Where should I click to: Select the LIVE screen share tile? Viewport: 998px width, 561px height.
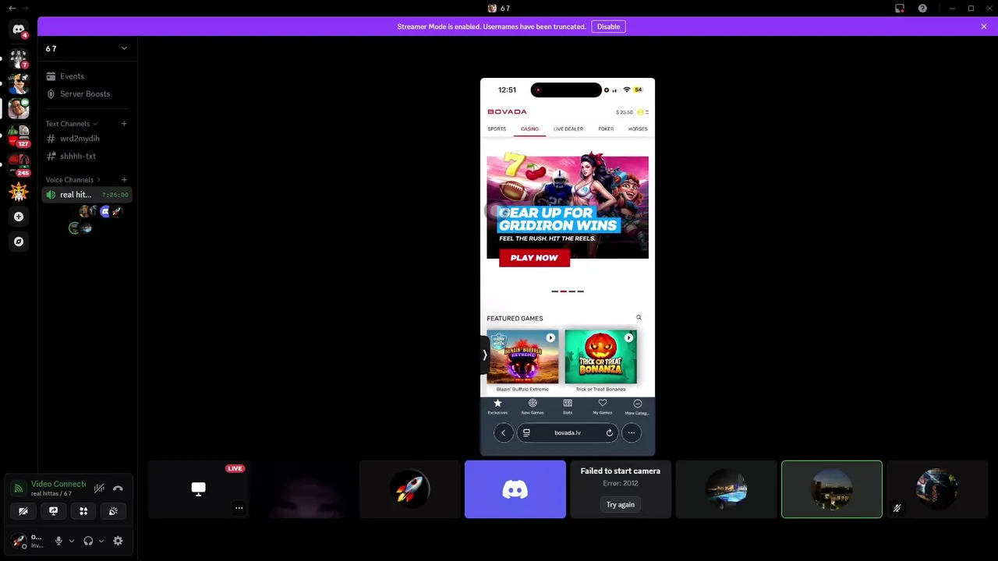pos(199,489)
